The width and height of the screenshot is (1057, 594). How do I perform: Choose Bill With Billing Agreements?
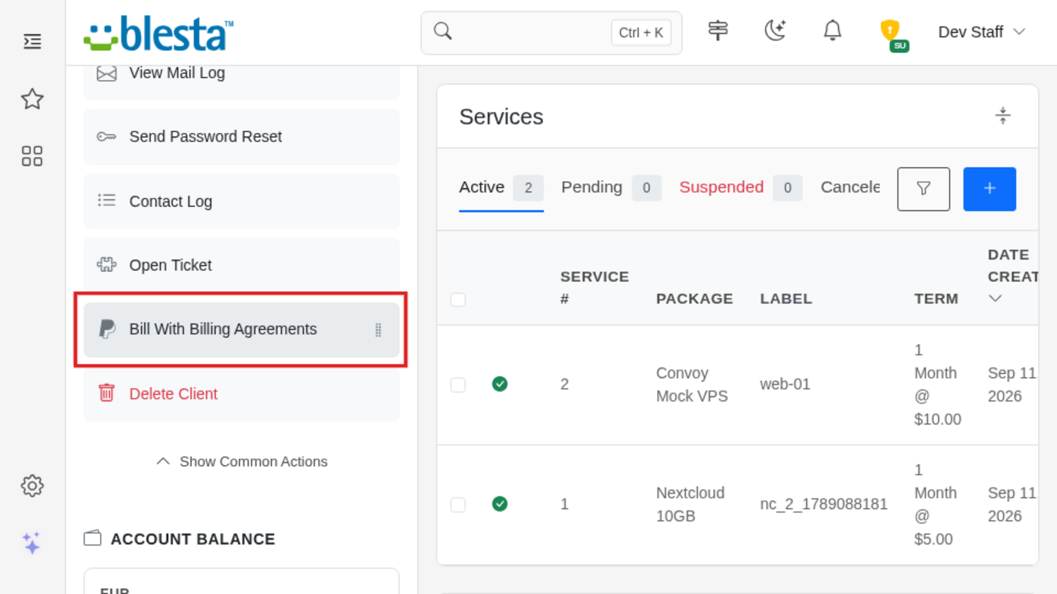click(x=242, y=329)
